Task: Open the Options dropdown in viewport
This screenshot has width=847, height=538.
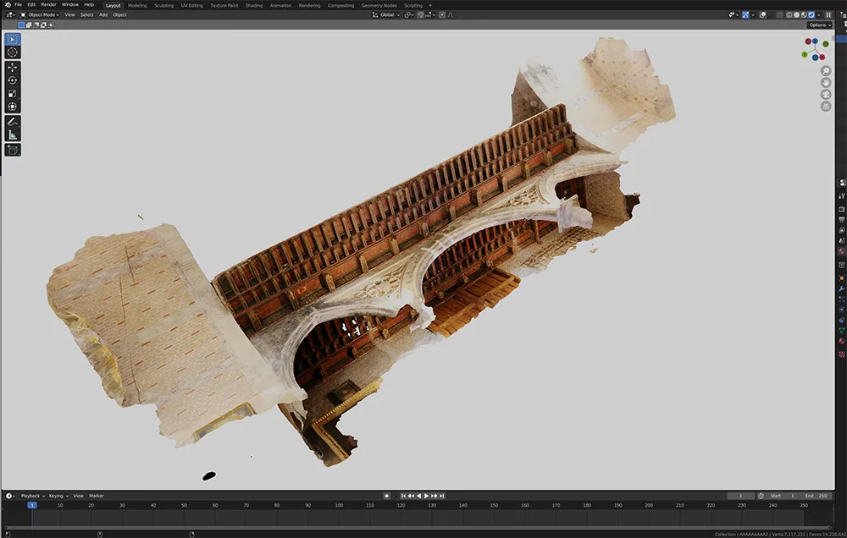Action: point(819,25)
